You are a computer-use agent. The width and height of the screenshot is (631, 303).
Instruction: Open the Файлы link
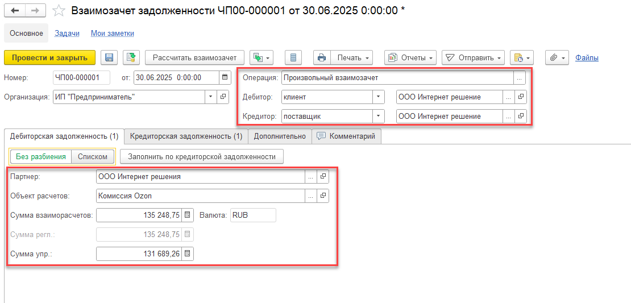pyautogui.click(x=587, y=57)
